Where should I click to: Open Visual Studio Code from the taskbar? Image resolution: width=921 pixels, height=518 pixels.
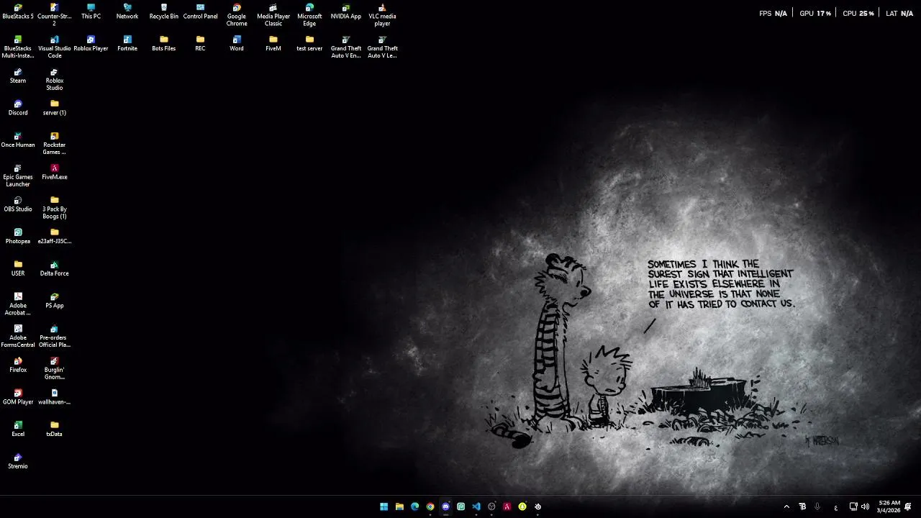[x=476, y=506]
